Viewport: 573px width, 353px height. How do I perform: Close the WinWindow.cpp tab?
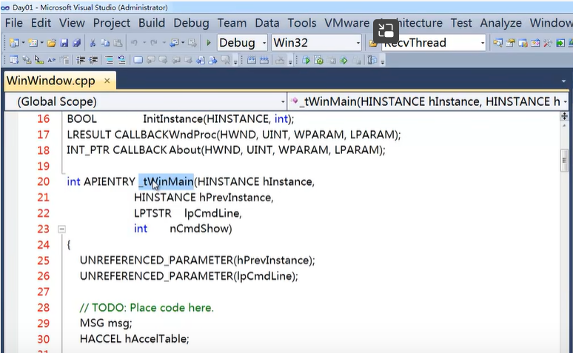[x=107, y=81]
